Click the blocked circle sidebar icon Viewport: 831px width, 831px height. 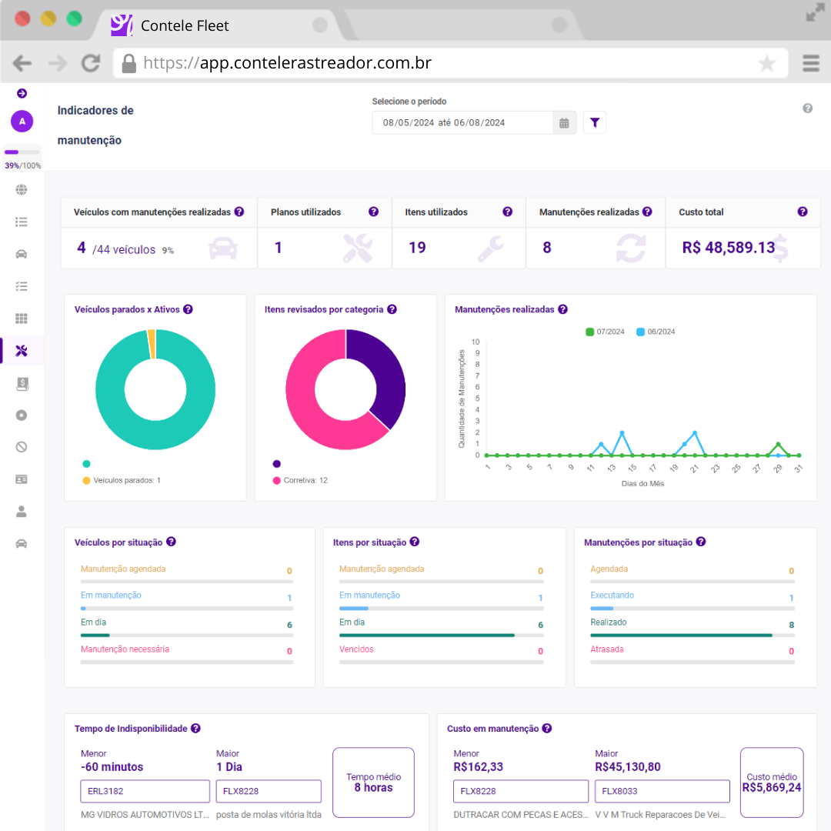click(x=22, y=447)
